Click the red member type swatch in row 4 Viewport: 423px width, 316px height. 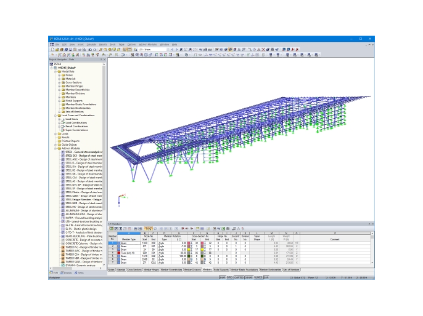(x=118, y=253)
